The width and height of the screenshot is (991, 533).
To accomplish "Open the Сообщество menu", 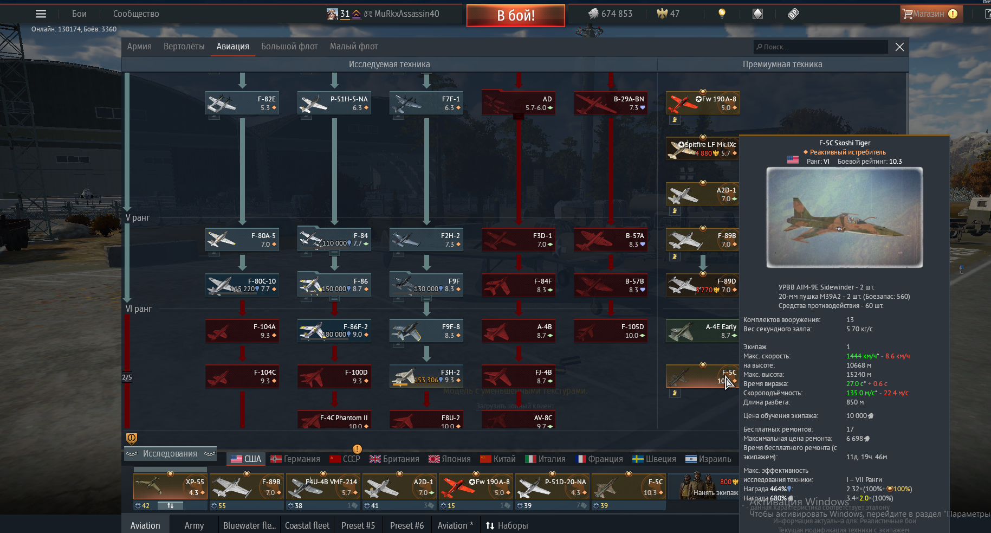I will coord(136,14).
